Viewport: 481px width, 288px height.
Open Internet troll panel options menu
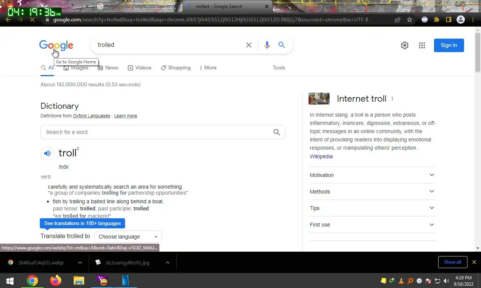(x=392, y=99)
